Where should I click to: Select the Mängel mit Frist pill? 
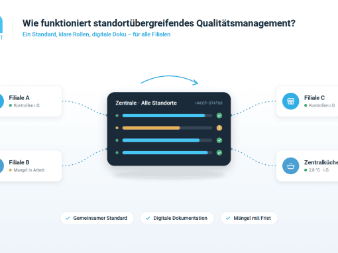pos(249,218)
